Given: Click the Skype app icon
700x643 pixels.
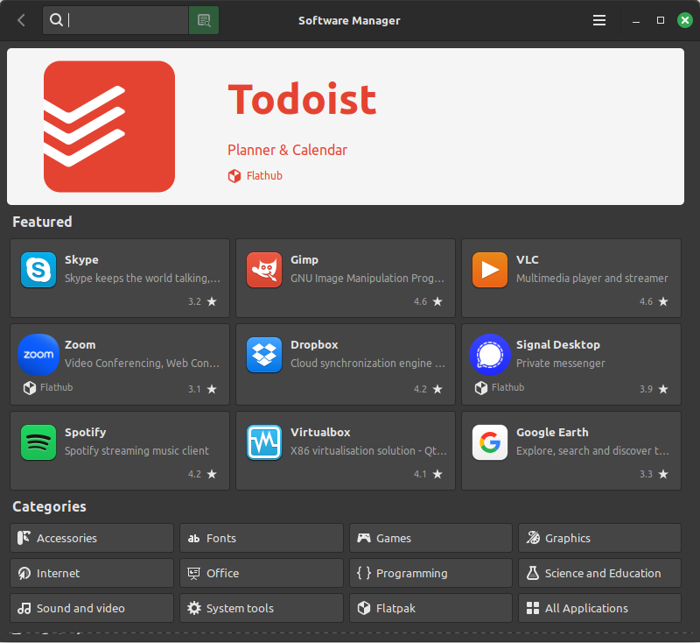Looking at the screenshot, I should (x=38, y=270).
